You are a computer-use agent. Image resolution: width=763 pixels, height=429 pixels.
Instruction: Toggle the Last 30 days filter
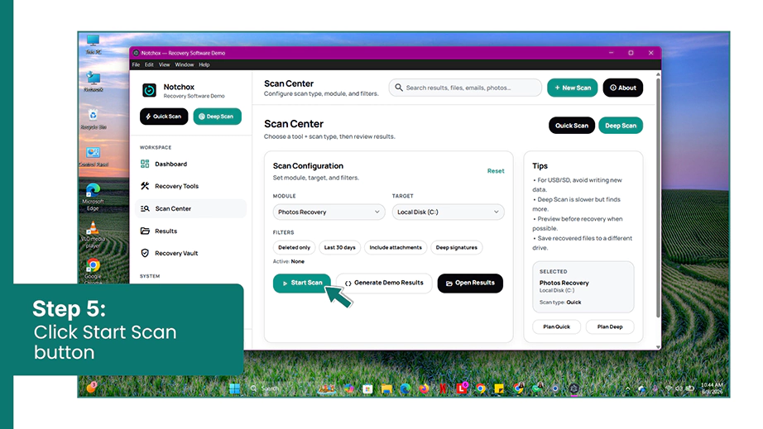click(339, 248)
